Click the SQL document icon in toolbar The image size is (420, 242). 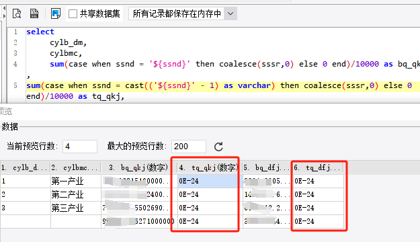[34, 13]
